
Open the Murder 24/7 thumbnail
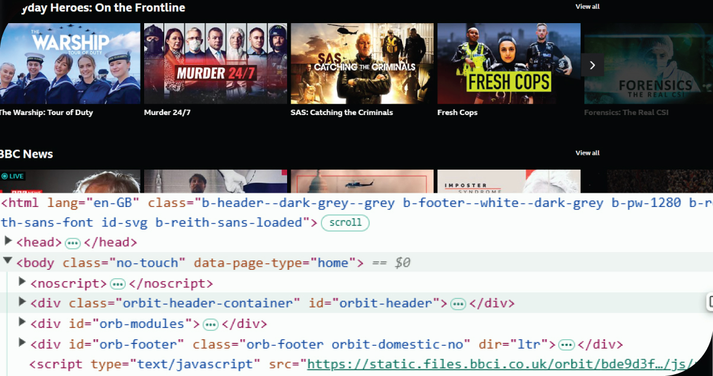tap(215, 63)
